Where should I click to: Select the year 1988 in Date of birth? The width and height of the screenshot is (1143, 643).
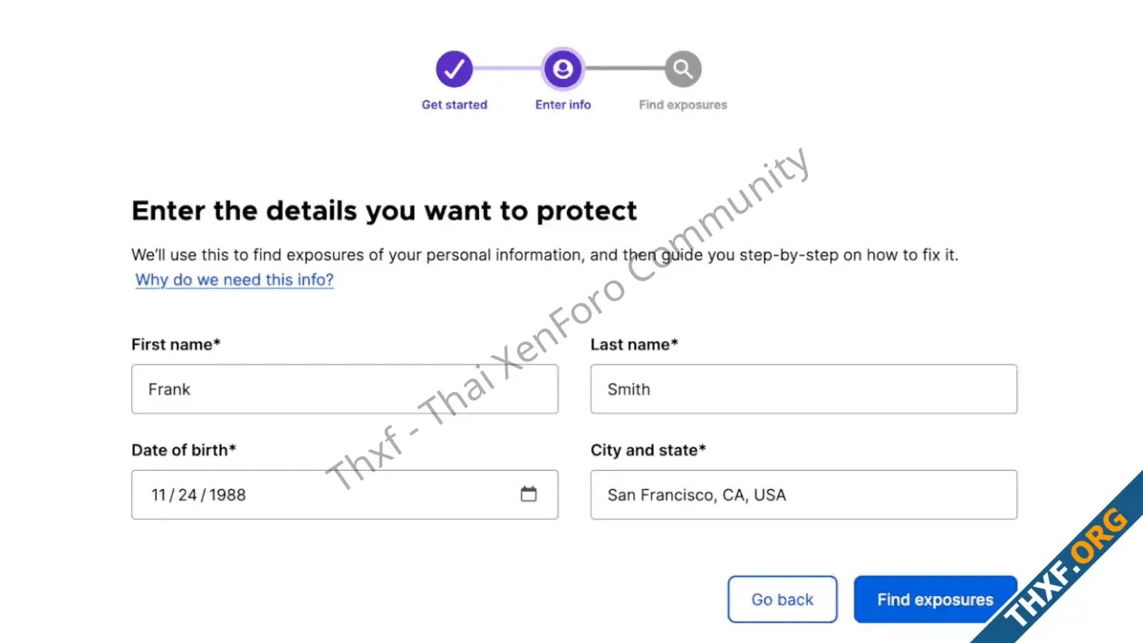click(x=227, y=494)
